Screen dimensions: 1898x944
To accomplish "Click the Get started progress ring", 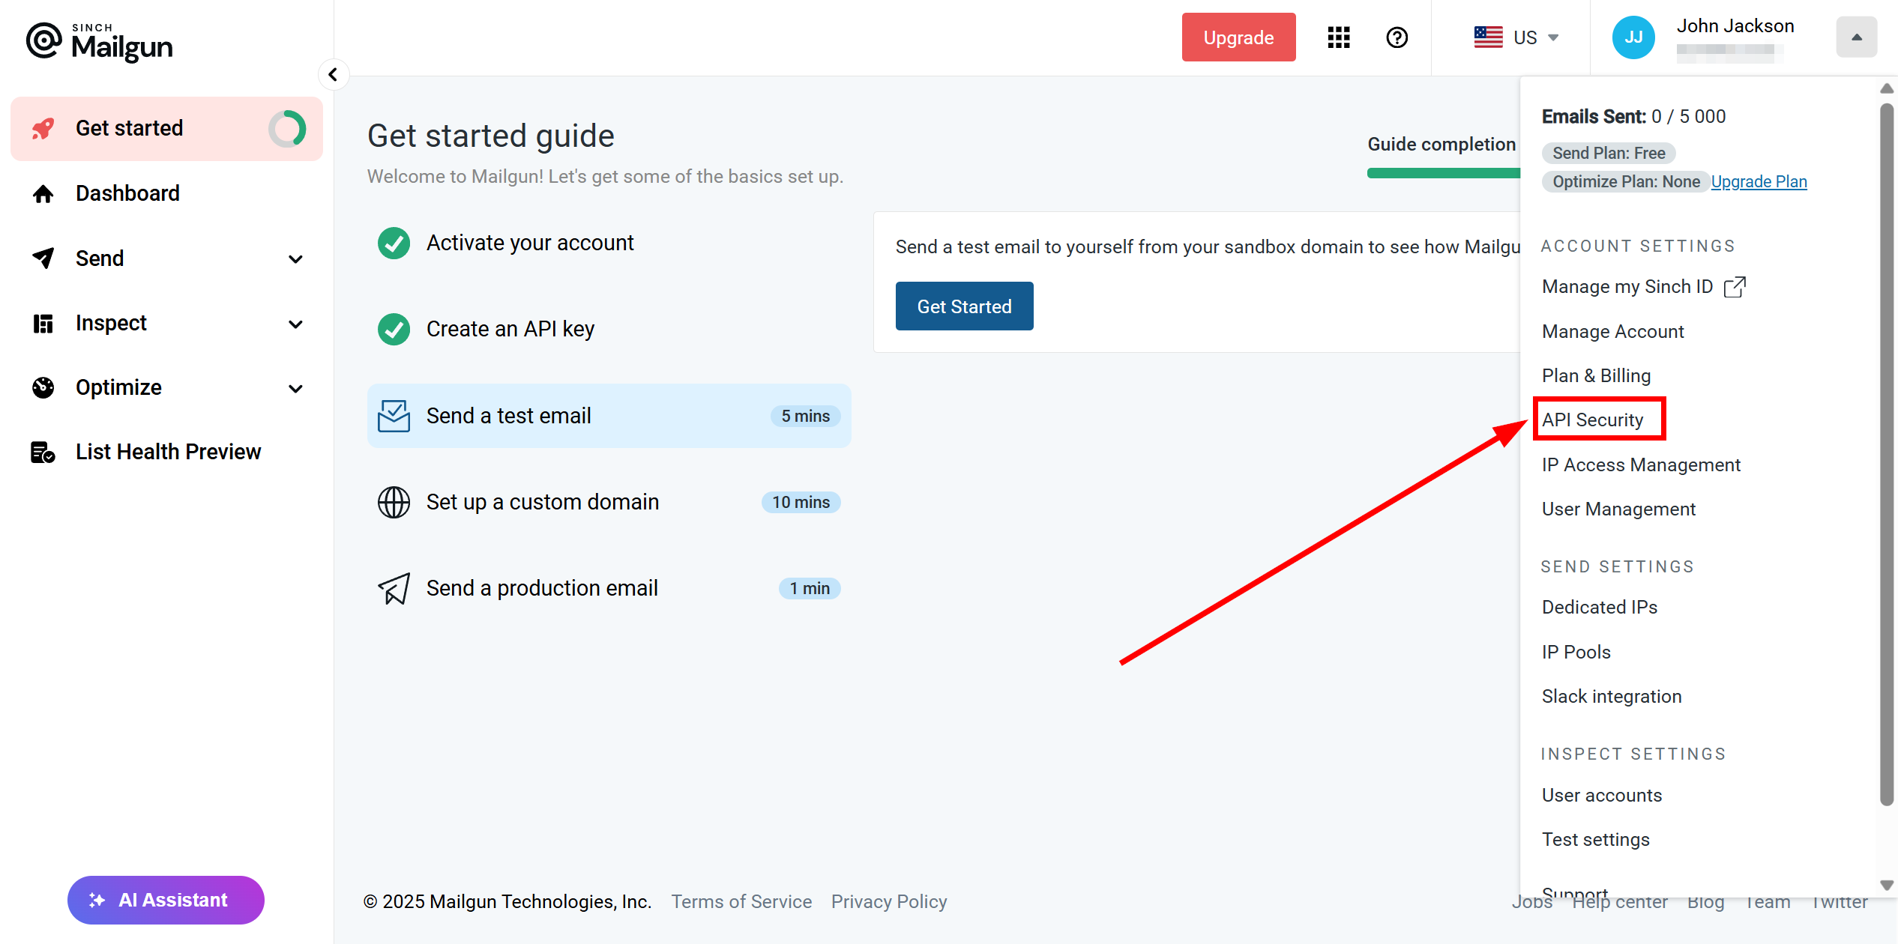I will tap(288, 129).
